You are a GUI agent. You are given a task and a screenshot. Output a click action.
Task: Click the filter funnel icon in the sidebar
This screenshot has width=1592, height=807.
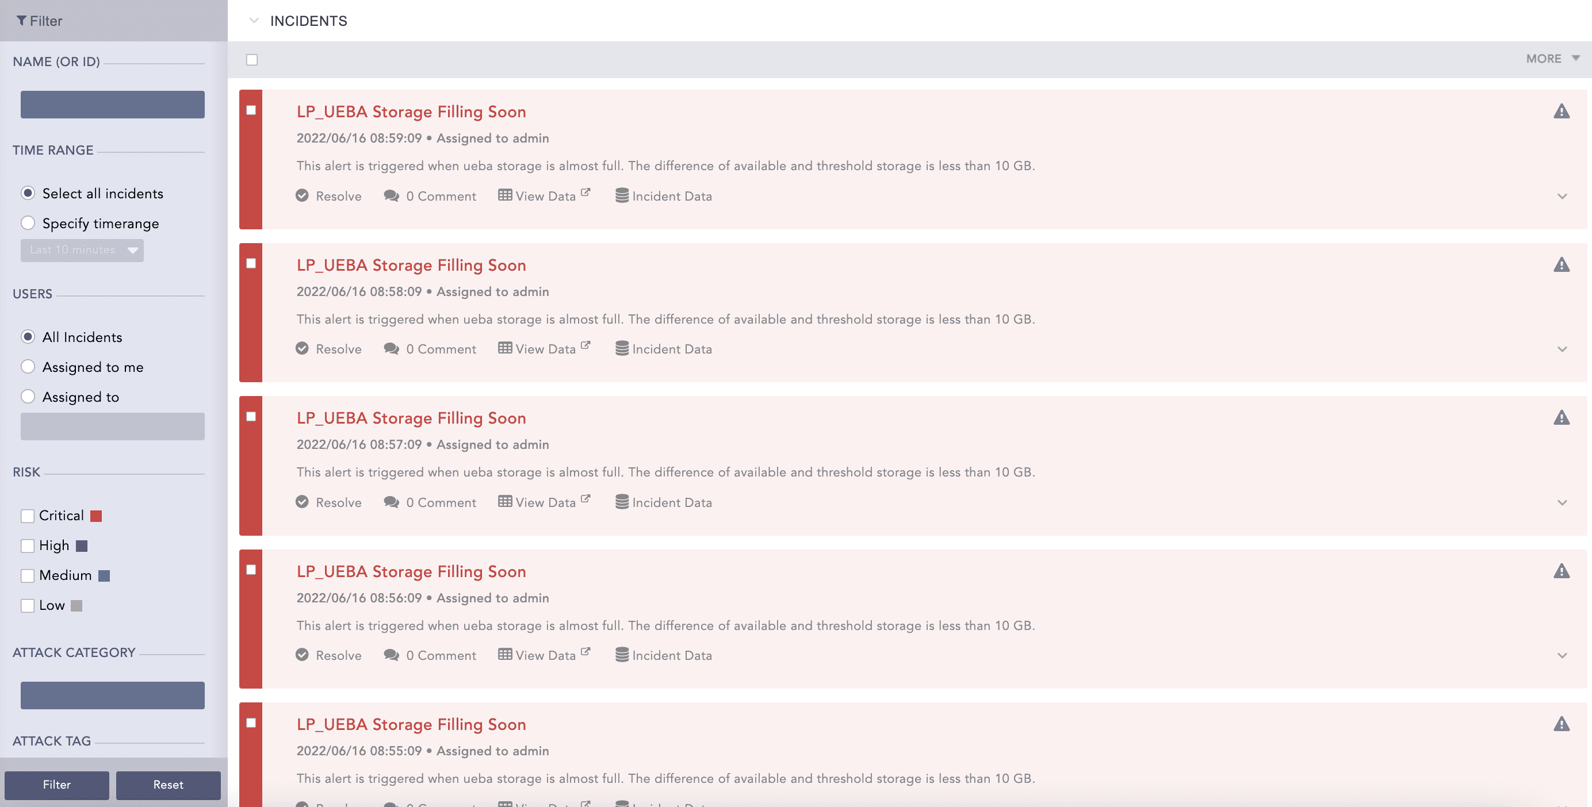click(22, 20)
